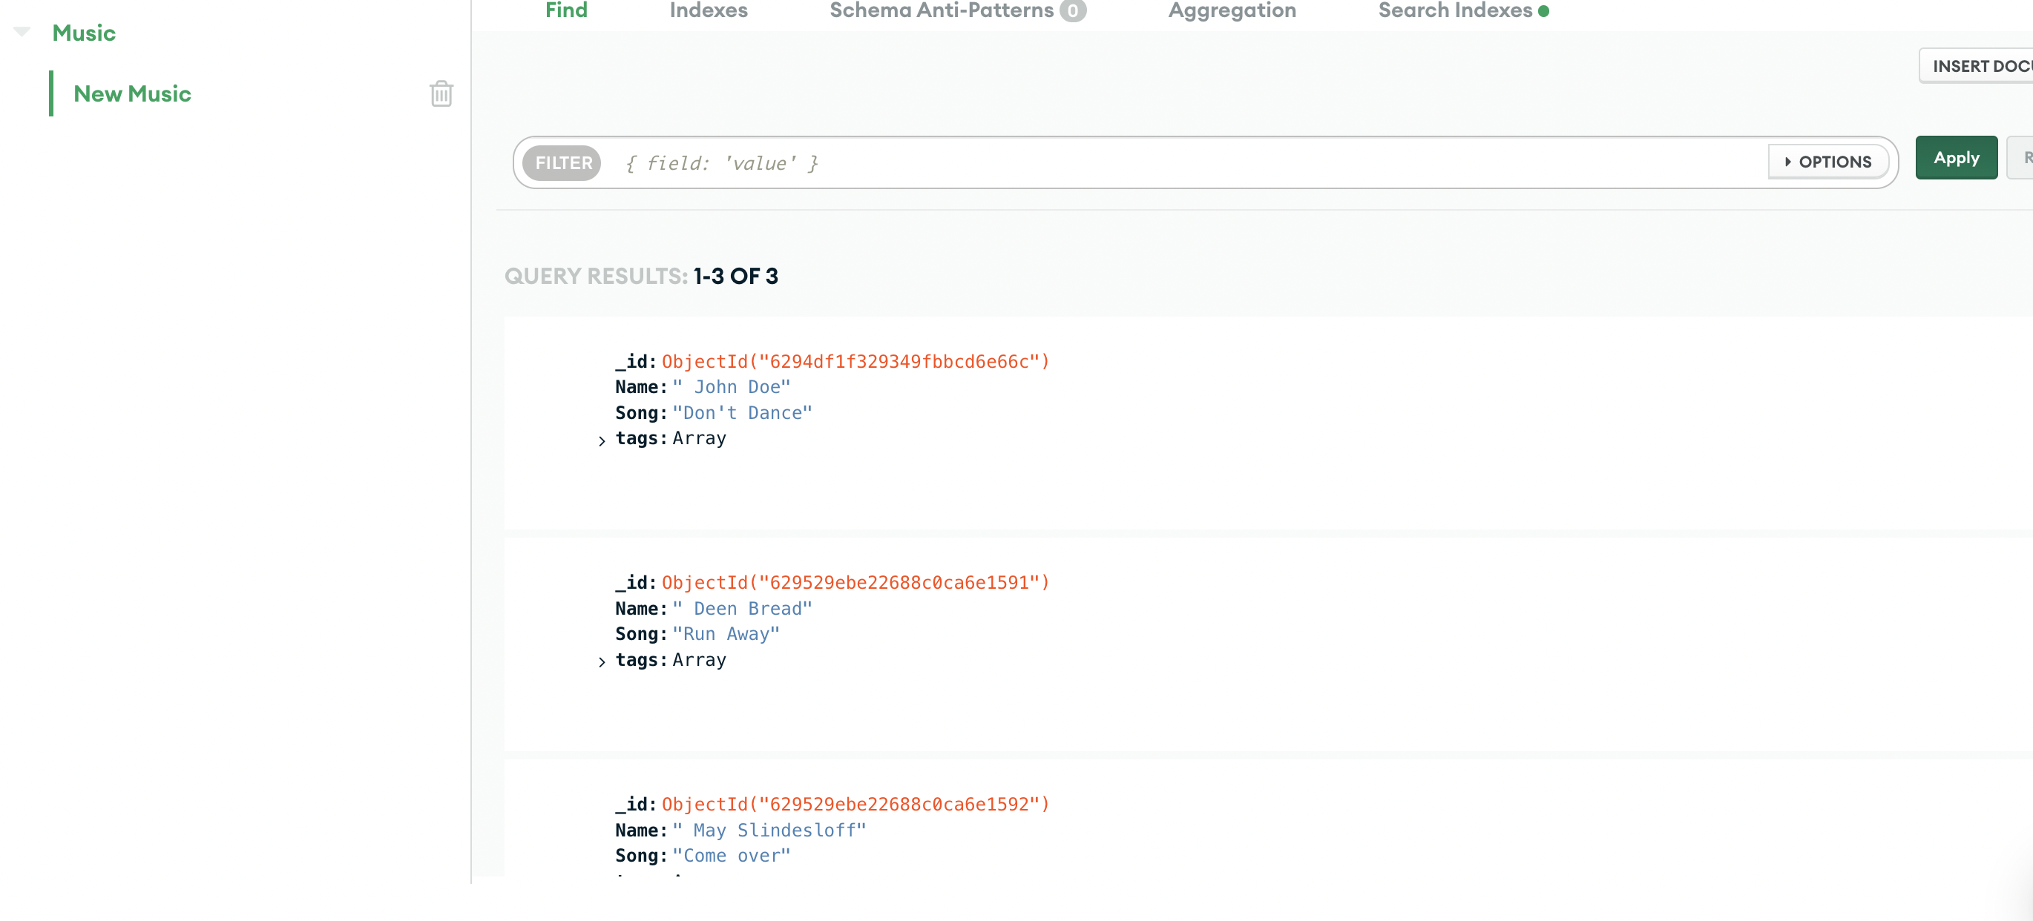Viewport: 2033px width, 921px height.
Task: Open the OPTIONS panel
Action: coord(1829,161)
